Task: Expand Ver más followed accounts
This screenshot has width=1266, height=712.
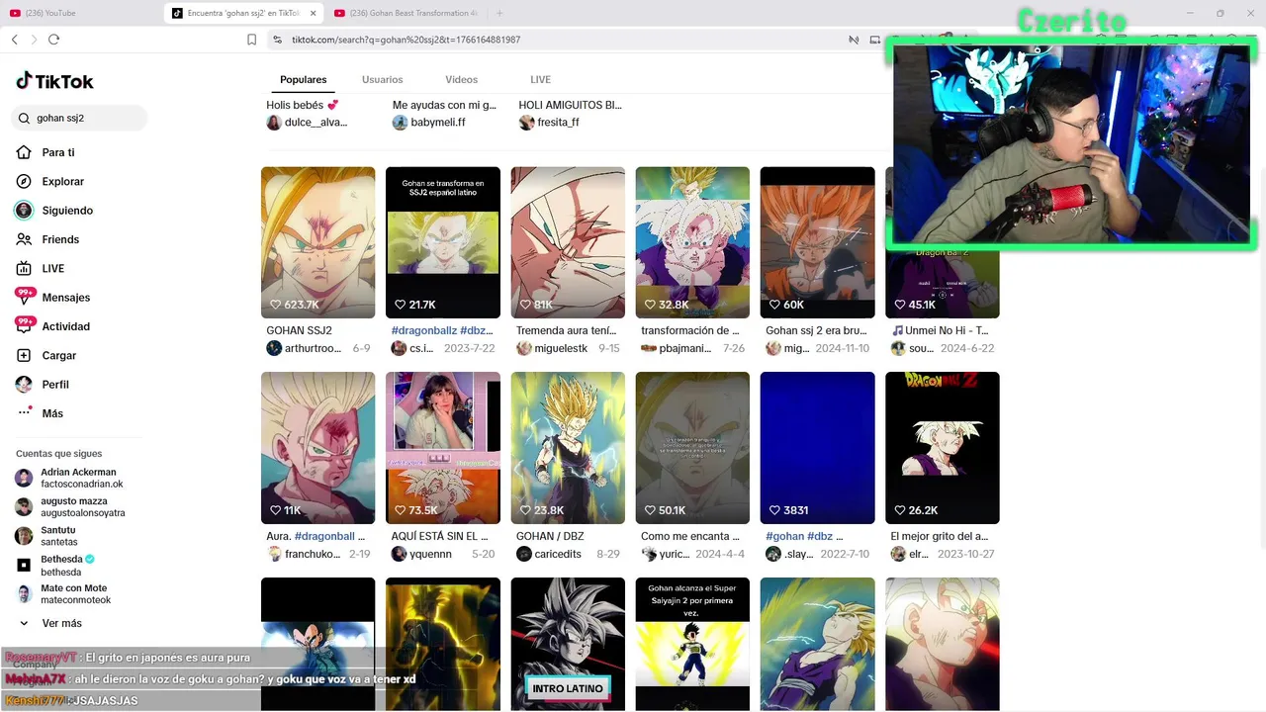Action: [61, 623]
